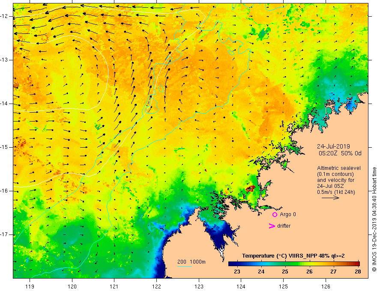The image size is (377, 291).
Task: Click colorbar tick label 24
Action: click(x=261, y=272)
